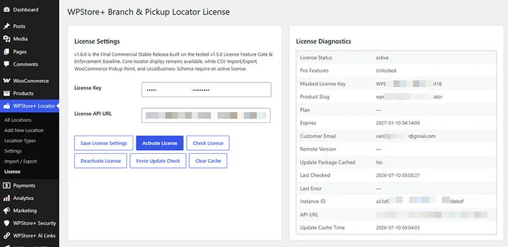This screenshot has width=508, height=247.
Task: Click the Customer Email value
Action: 406,136
